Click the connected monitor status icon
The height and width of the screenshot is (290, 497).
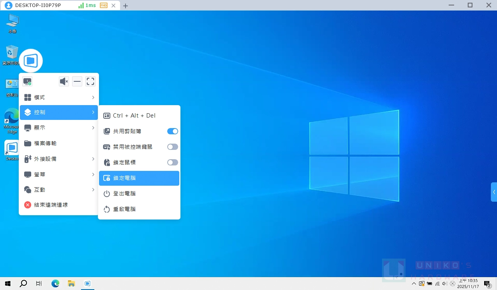(x=27, y=81)
